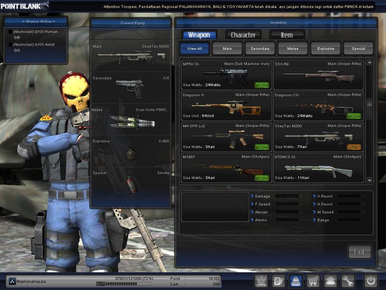This screenshot has width=386, height=290.
Task: Click No Use on MP5K Sl.
Action: (262, 85)
